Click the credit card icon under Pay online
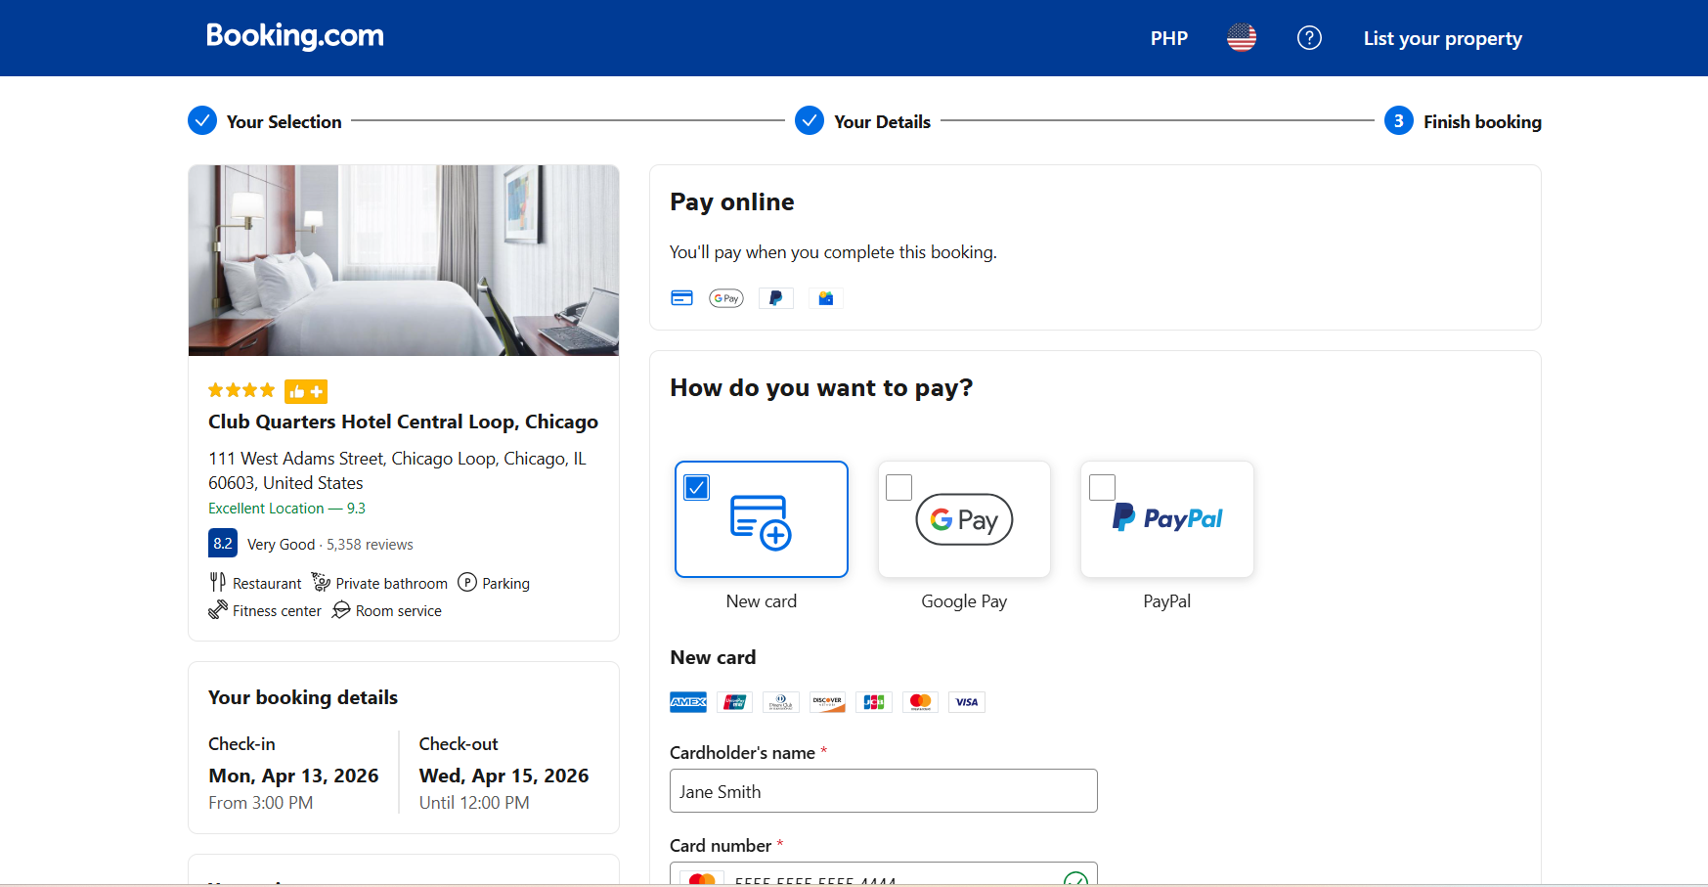 pyautogui.click(x=681, y=298)
